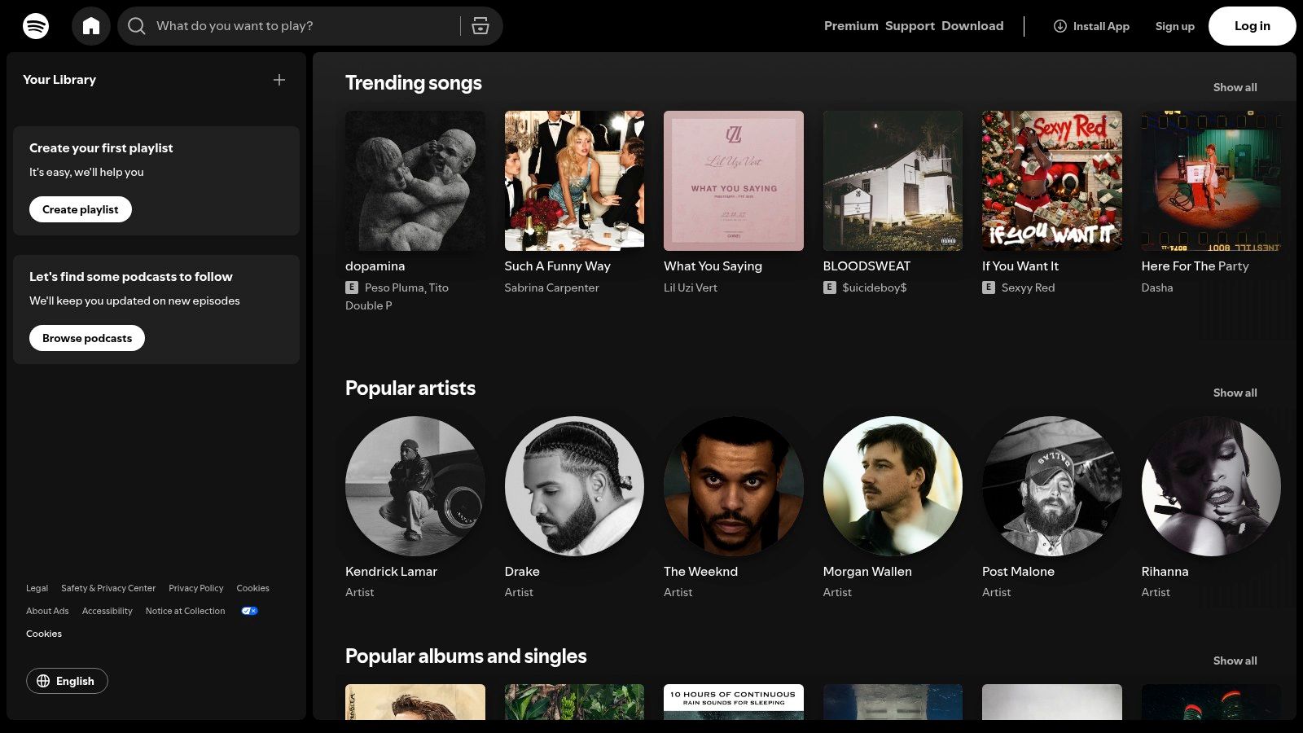
Task: Show all Trending songs
Action: (1235, 87)
